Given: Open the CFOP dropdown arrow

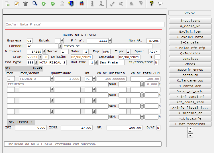Looking at the screenshot, I should click(40, 57).
